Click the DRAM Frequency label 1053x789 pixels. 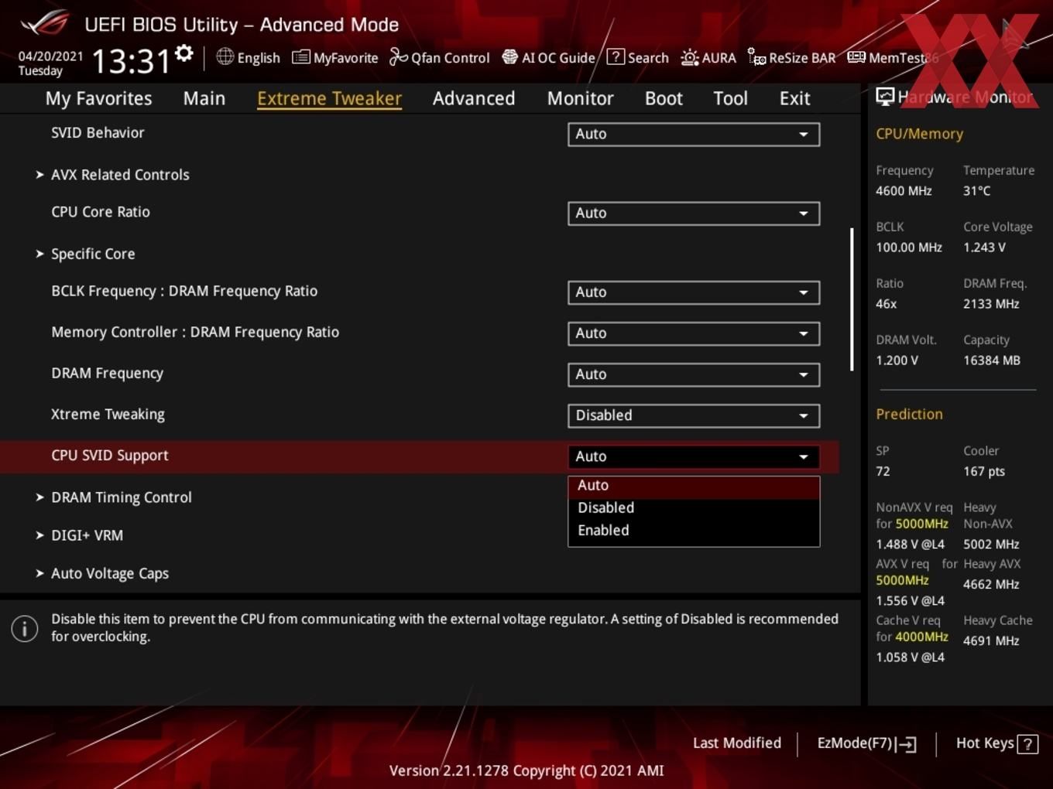pos(107,373)
